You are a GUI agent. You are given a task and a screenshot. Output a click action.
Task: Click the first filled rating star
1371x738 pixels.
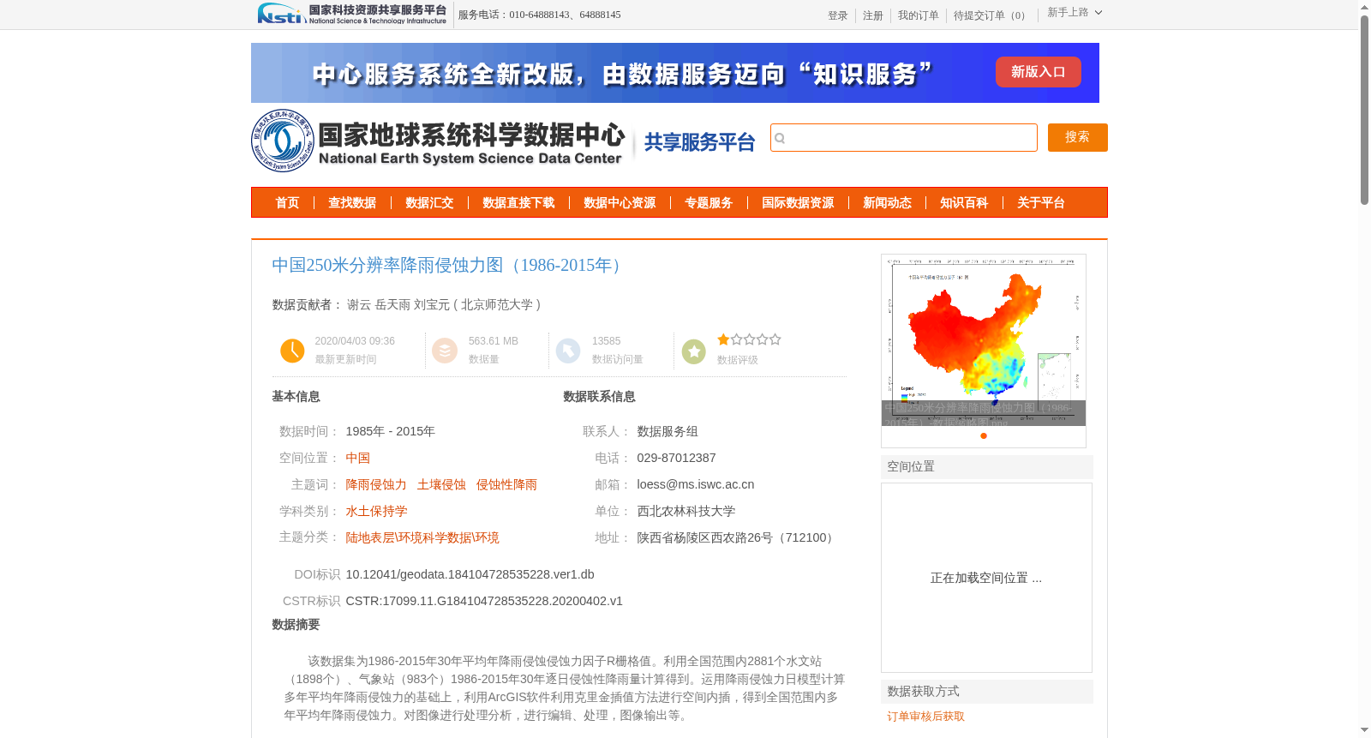pyautogui.click(x=723, y=339)
